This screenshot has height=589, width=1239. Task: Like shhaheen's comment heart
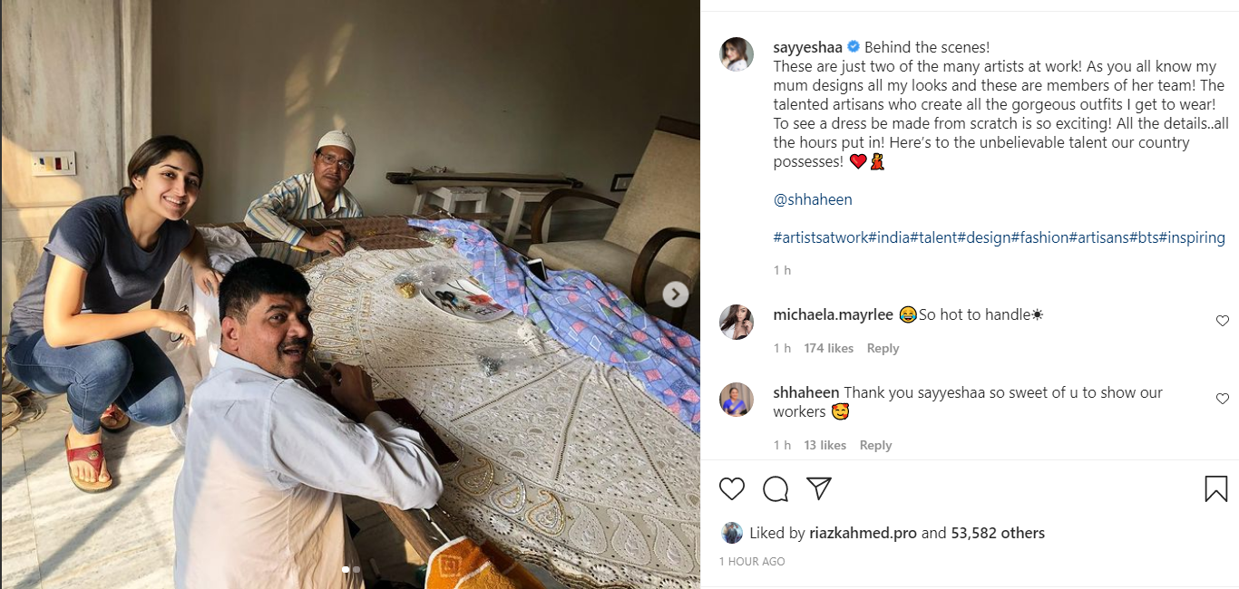point(1222,399)
